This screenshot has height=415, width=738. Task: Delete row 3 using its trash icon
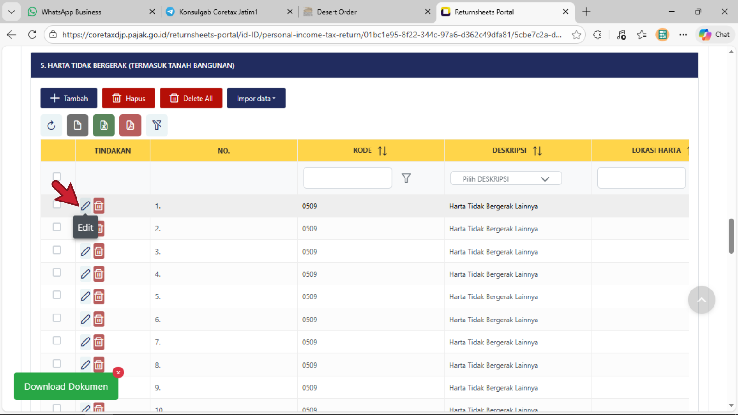[x=99, y=251]
